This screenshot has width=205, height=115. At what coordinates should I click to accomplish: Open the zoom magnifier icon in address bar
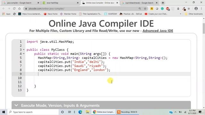(140, 9)
